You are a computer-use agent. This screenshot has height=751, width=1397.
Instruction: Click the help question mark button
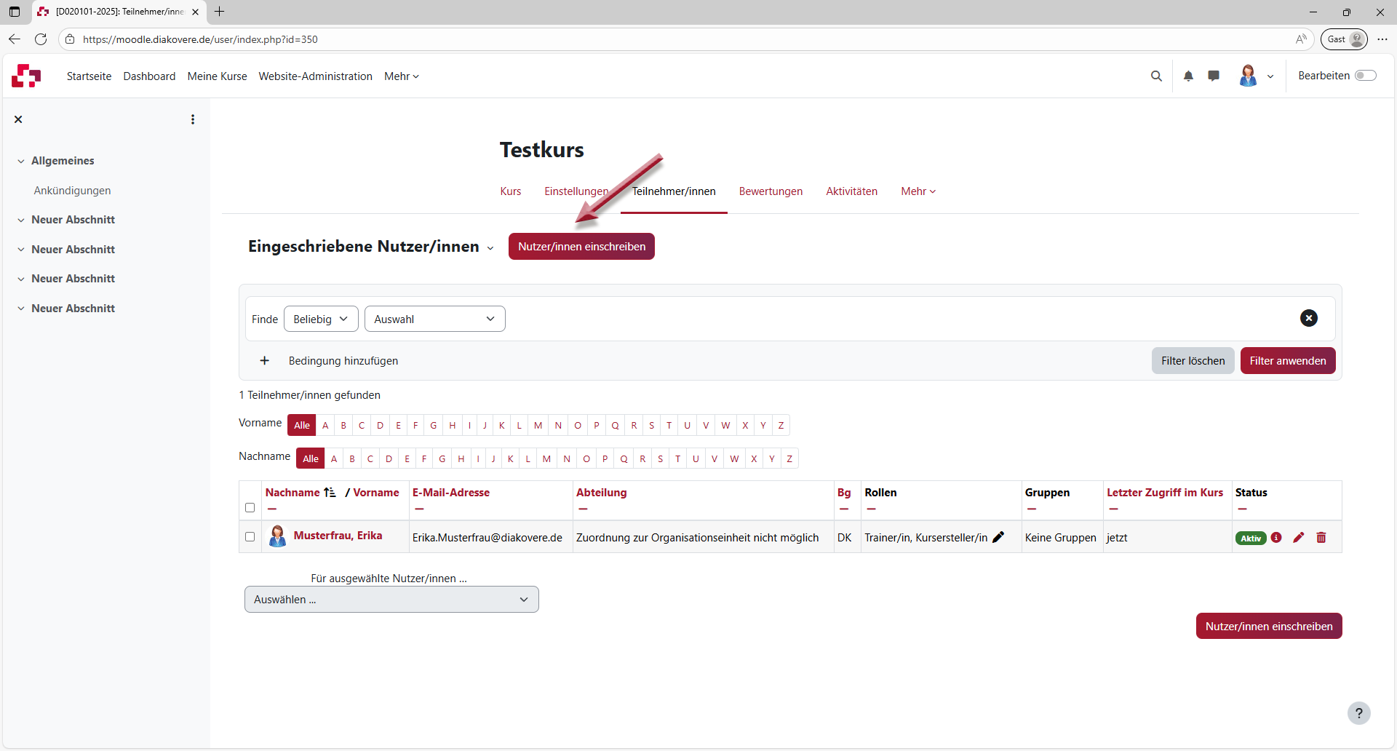tap(1358, 713)
